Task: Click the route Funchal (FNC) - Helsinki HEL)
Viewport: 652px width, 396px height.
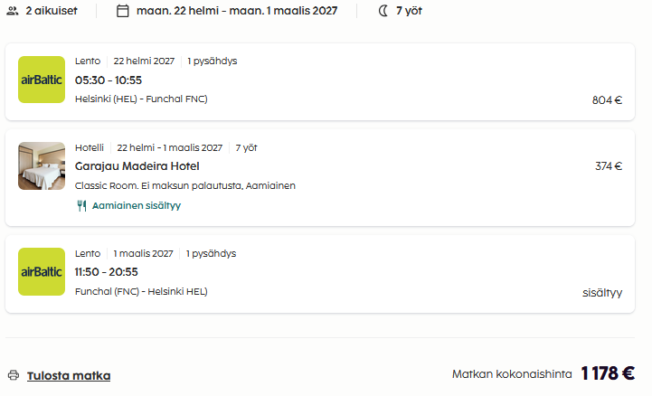Action: (141, 292)
